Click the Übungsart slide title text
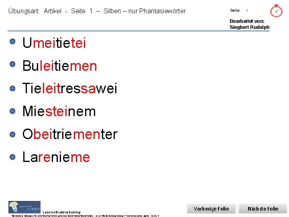Screen dimensions: 289x217 (x=97, y=11)
